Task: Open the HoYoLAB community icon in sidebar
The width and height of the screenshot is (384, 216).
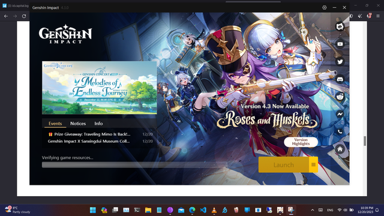Action: pyautogui.click(x=340, y=26)
